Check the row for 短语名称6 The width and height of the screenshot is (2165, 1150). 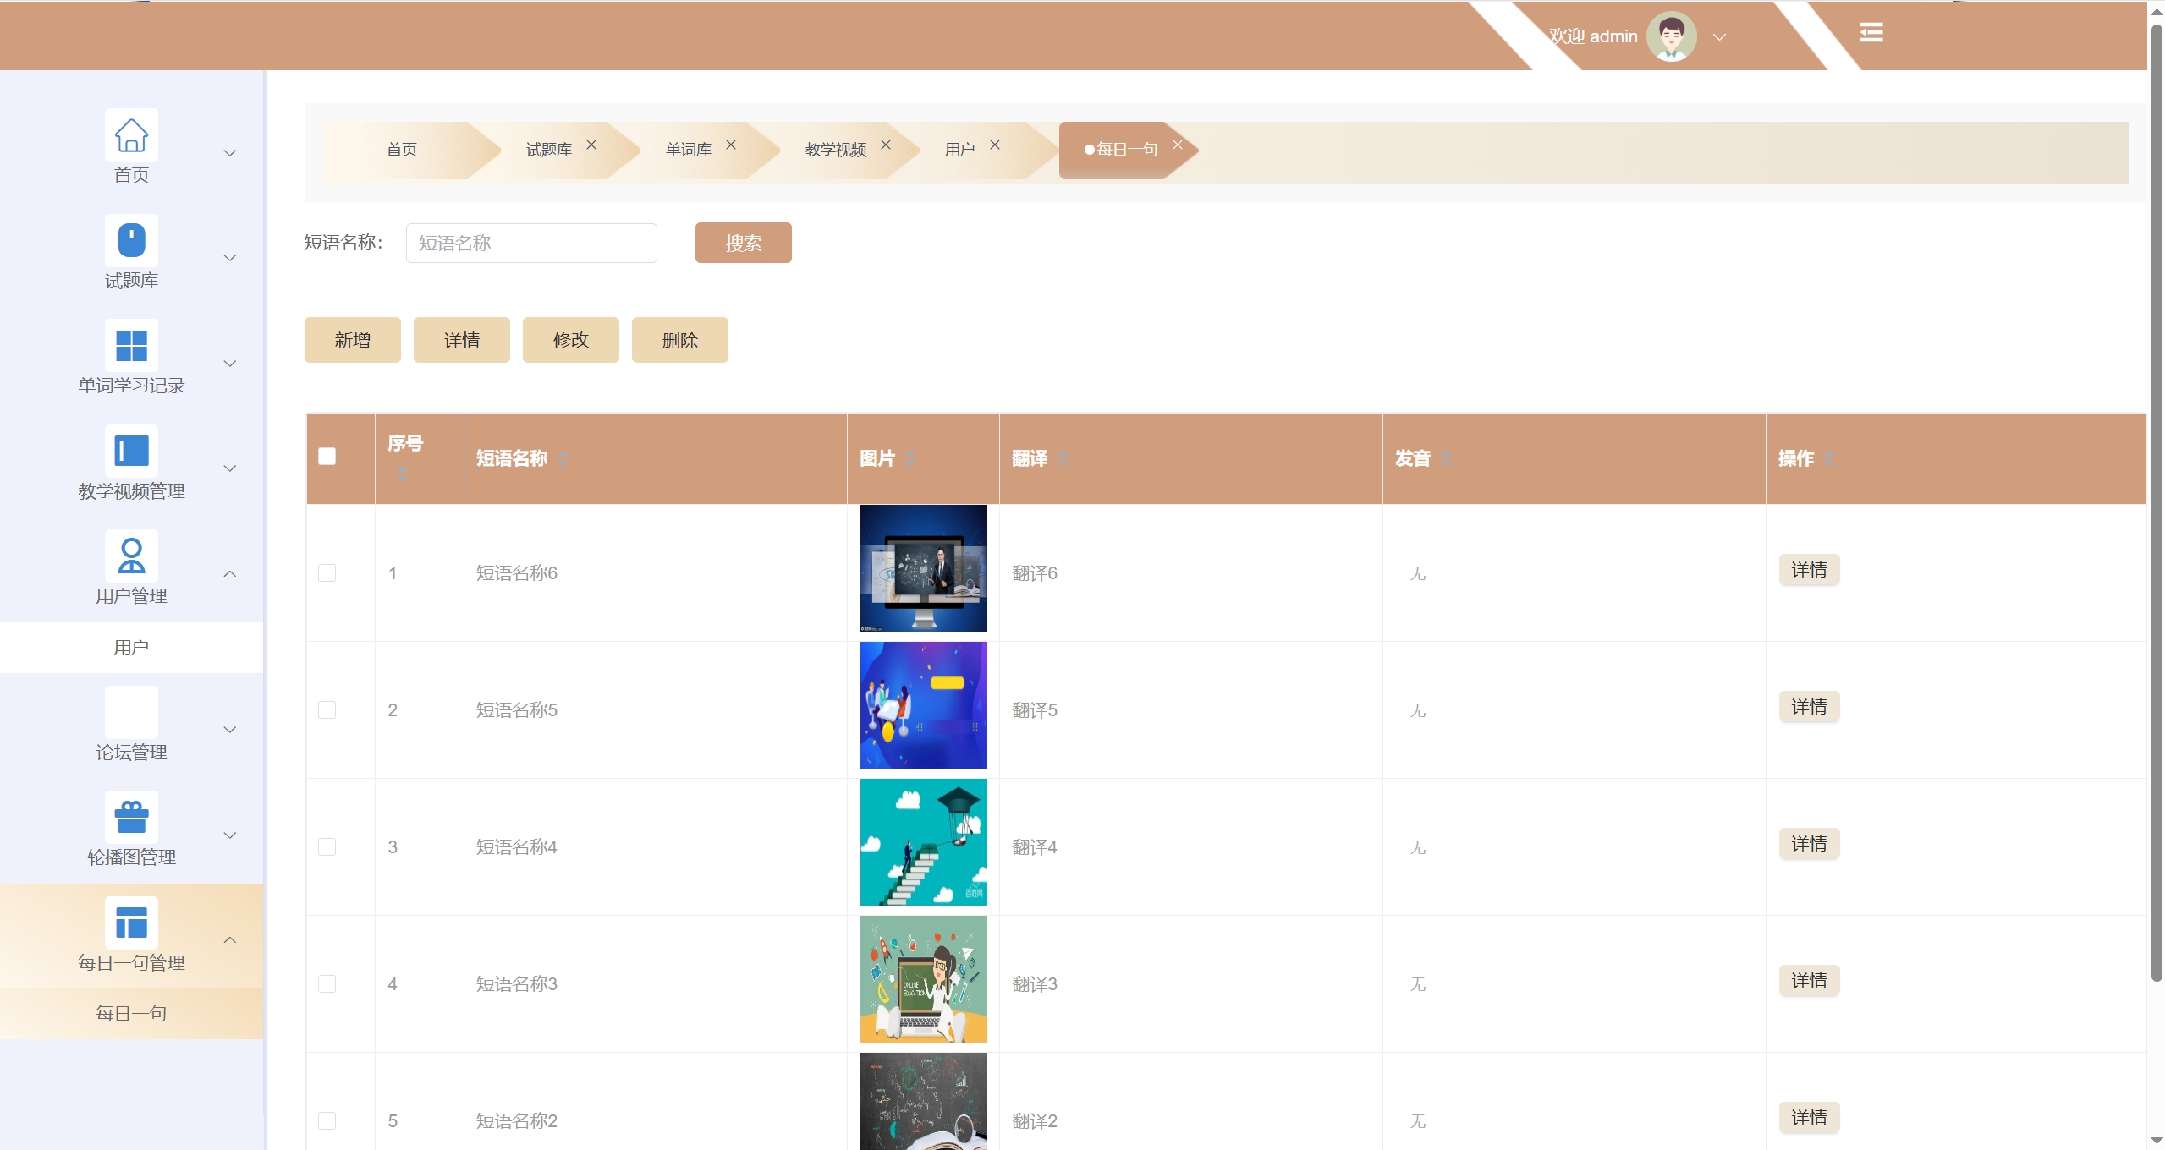click(x=327, y=572)
